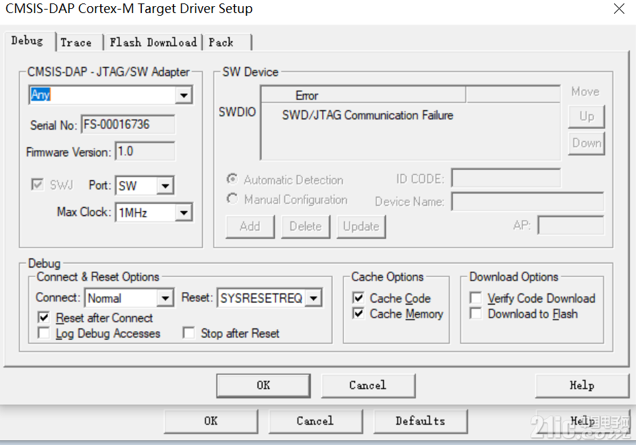The width and height of the screenshot is (636, 445).
Task: Select SWD/JTAG Communication Failure row
Action: (x=367, y=116)
